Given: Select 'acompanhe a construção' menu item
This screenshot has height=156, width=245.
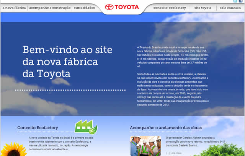Looking at the screenshot, I should [x=50, y=8].
